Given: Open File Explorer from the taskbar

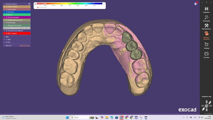Looking at the screenshot, I should click(107, 117).
